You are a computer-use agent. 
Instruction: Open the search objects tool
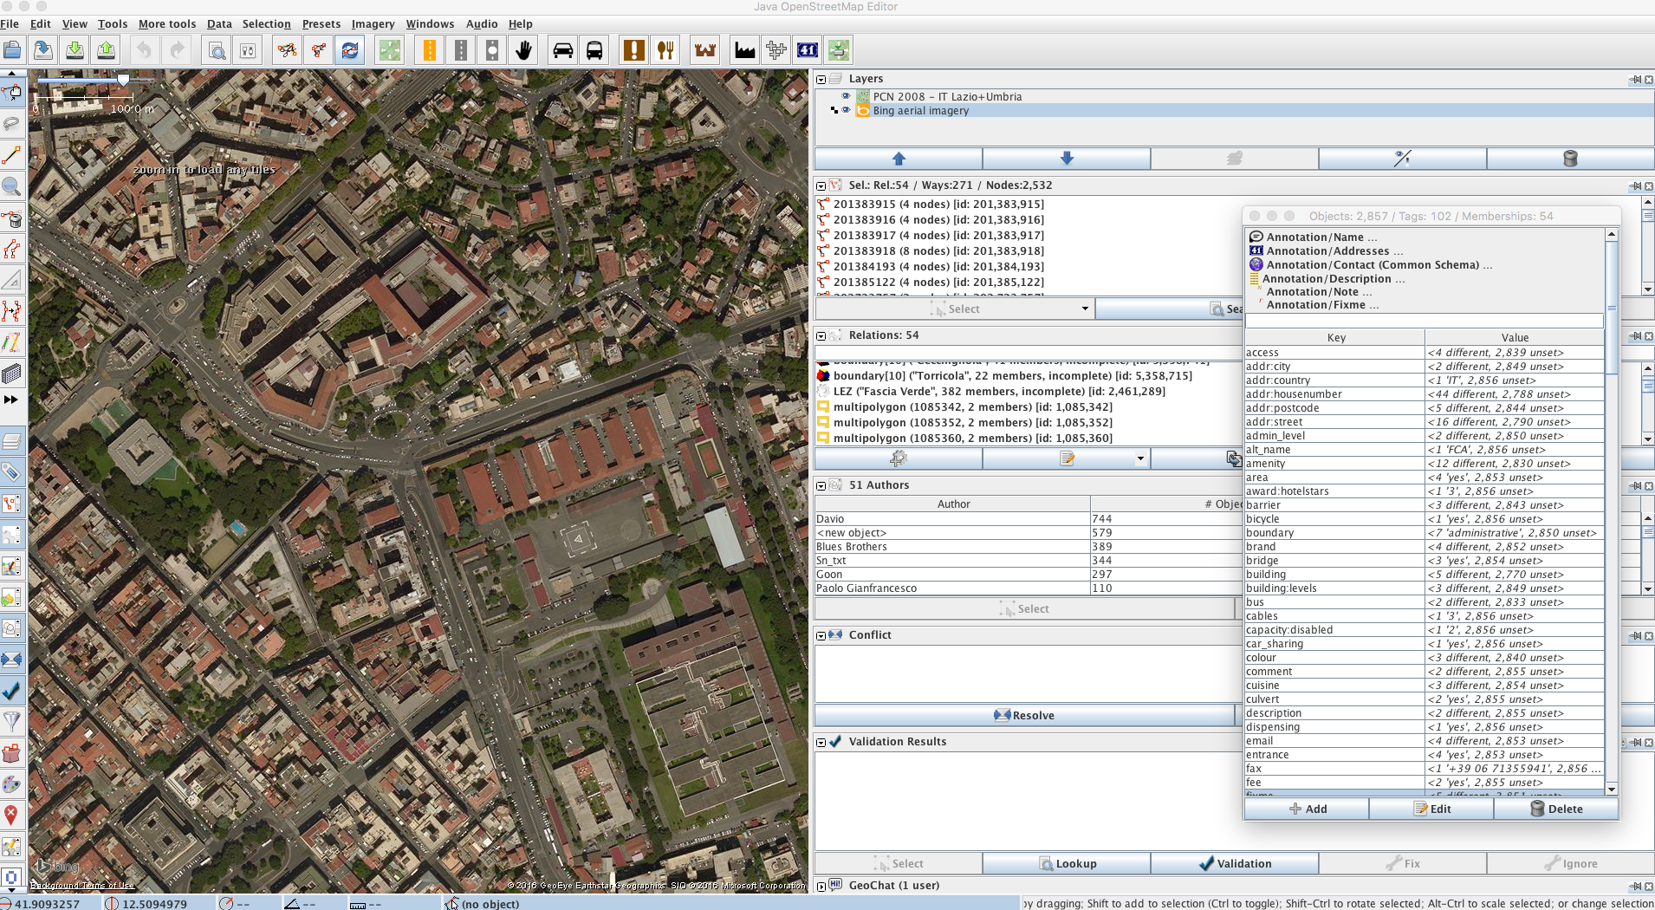217,50
